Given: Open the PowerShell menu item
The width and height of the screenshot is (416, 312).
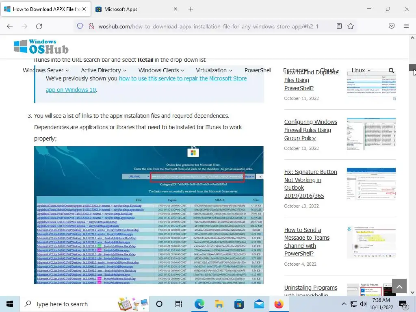Looking at the screenshot, I should click(258, 70).
